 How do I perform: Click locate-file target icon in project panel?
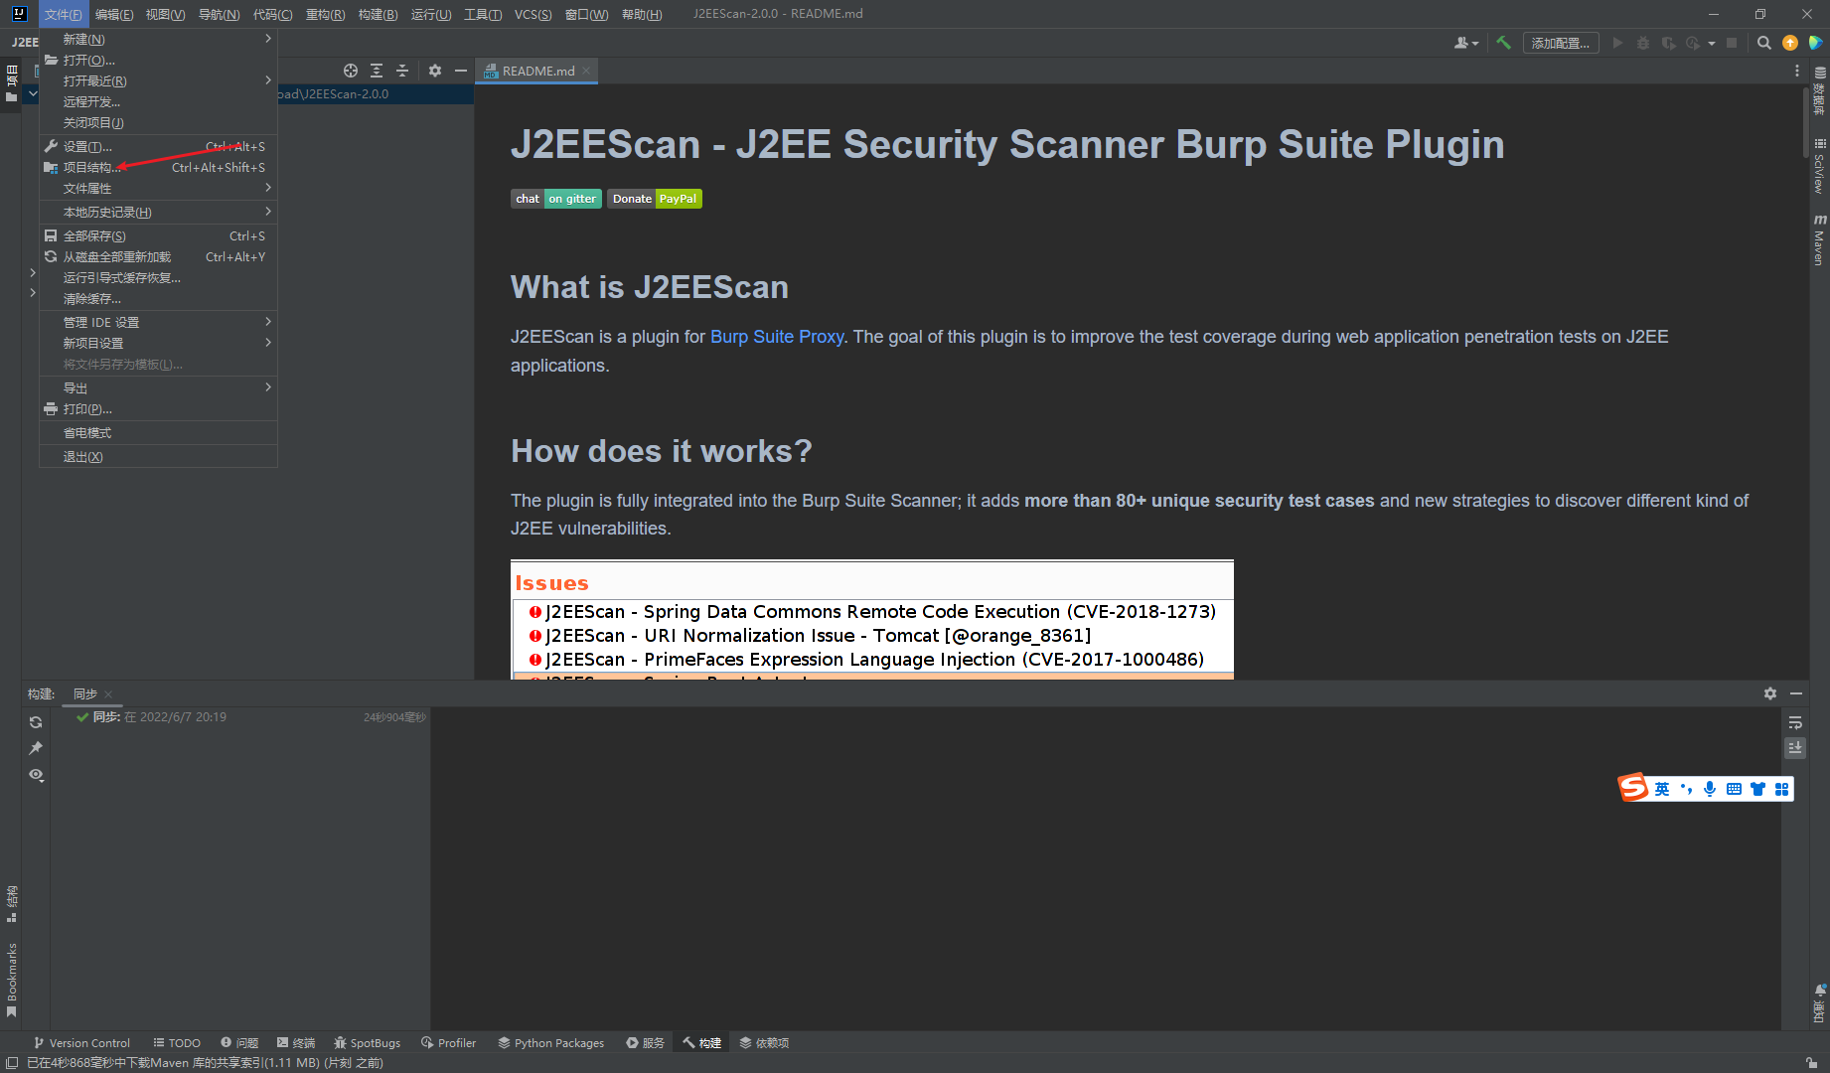coord(351,71)
